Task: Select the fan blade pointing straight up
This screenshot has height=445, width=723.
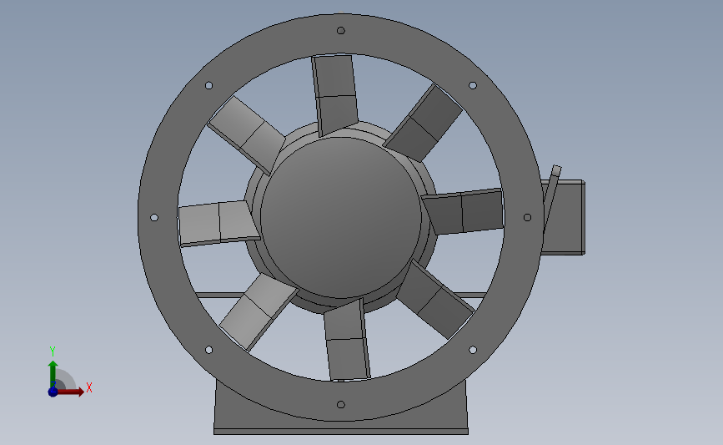Action: (x=336, y=94)
